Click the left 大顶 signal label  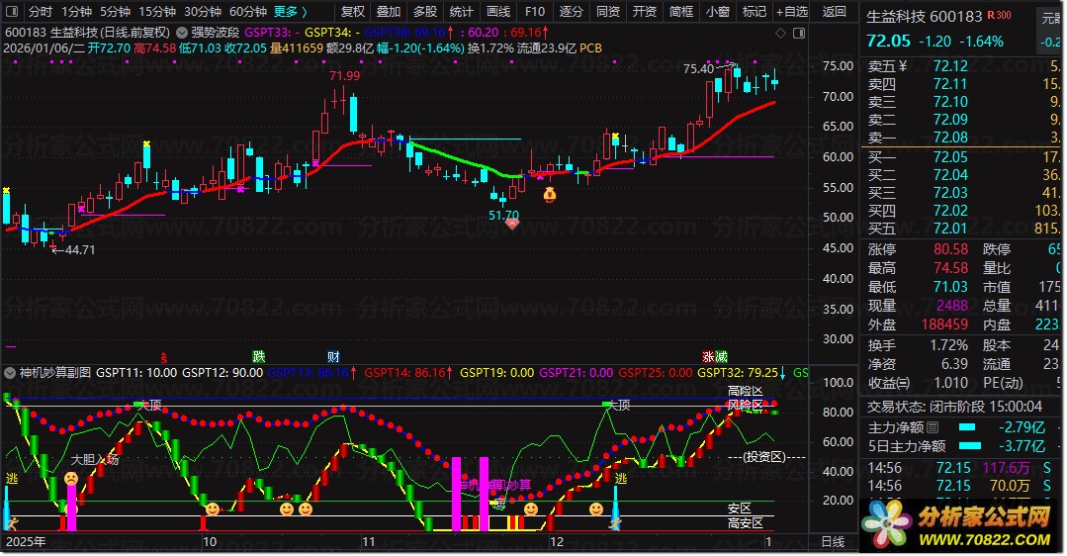point(150,406)
